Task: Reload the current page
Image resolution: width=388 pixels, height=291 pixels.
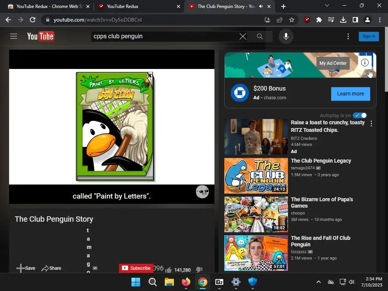Action: coord(33,20)
